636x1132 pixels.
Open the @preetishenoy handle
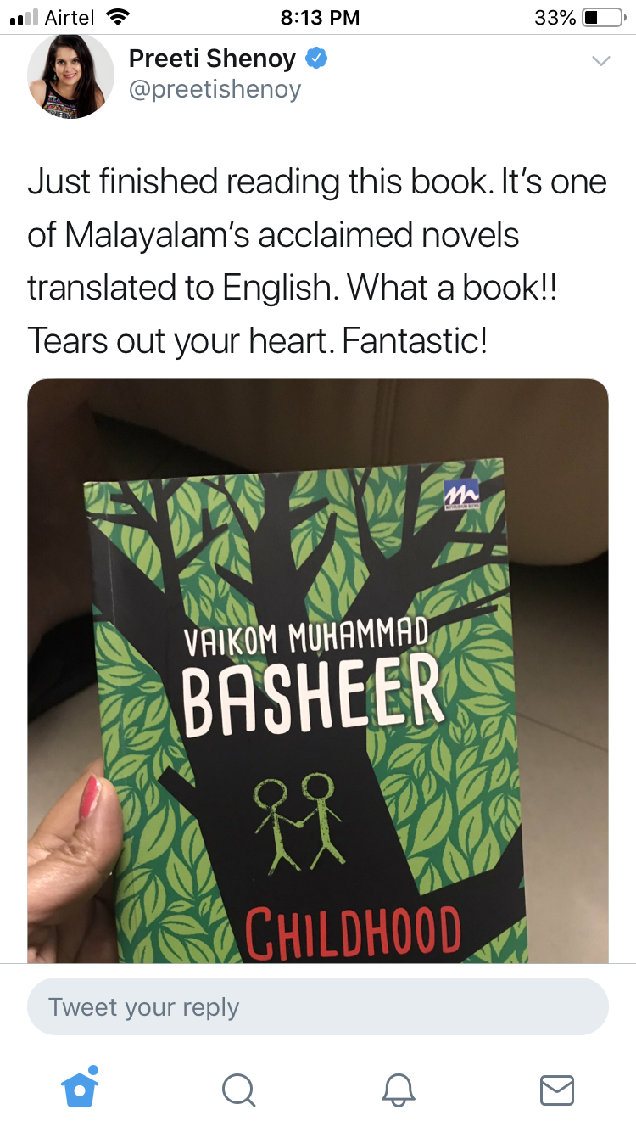tap(215, 89)
